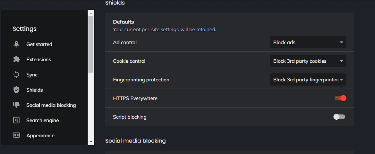Viewport: 375px width, 154px height.
Task: Click the sidebar scrollbar down arrow
Action: pos(91,141)
